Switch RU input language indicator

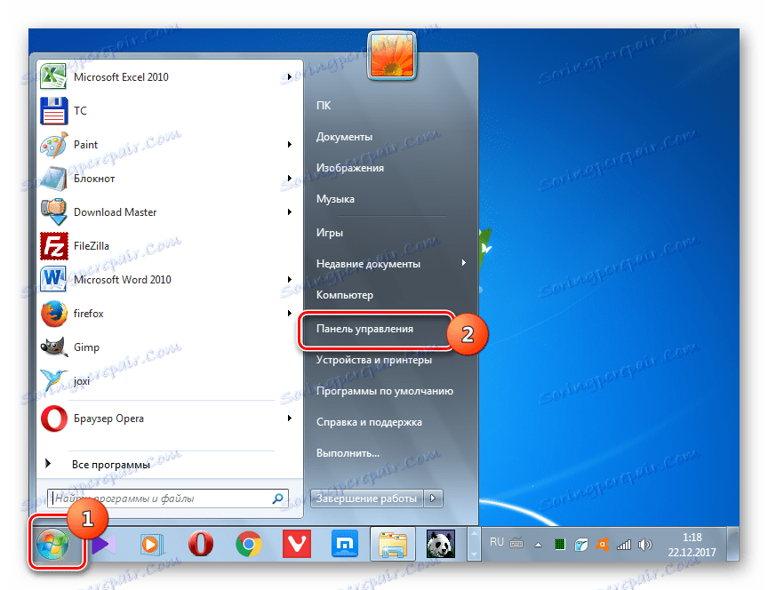point(497,542)
